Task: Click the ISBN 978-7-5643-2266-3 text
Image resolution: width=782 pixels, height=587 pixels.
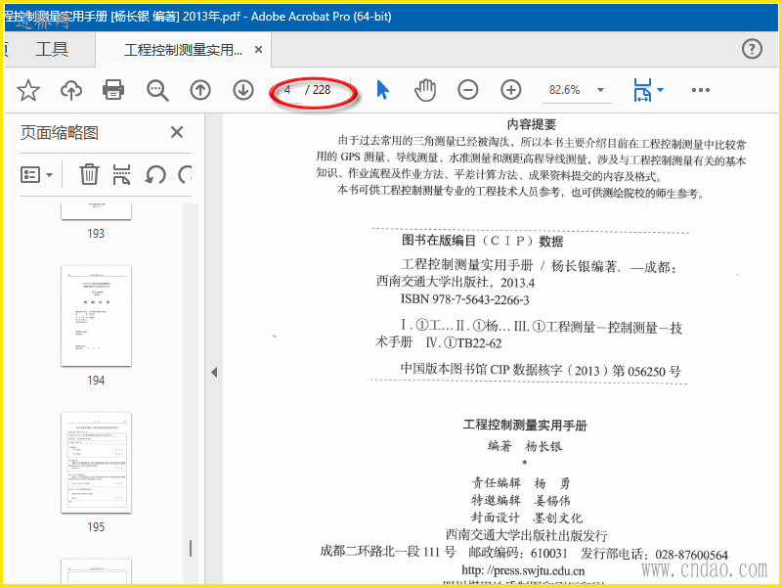Action: (465, 299)
